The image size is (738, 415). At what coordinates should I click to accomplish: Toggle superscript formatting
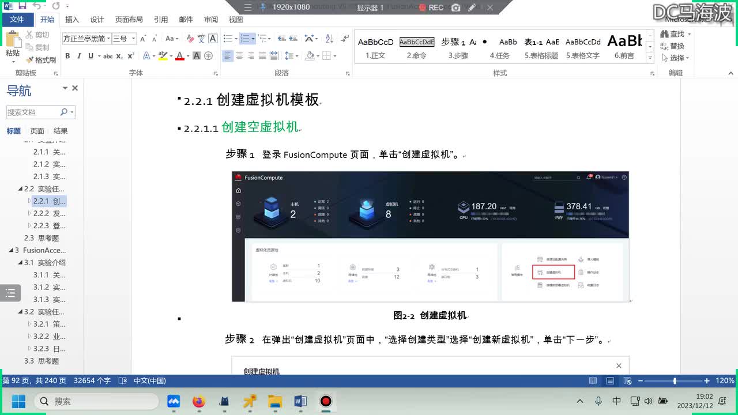coord(131,56)
